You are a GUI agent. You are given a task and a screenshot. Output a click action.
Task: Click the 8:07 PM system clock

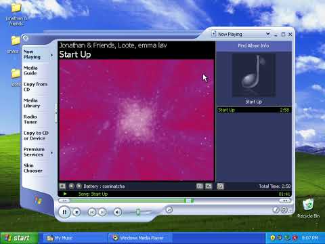309,238
